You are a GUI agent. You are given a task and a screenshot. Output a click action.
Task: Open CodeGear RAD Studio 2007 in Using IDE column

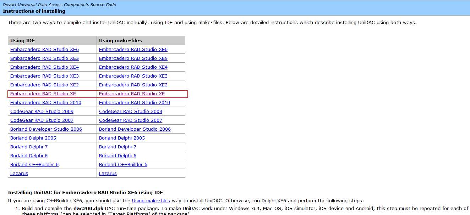(x=42, y=120)
